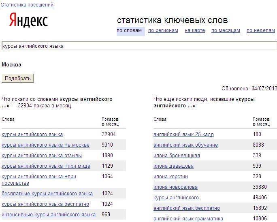
Task: Click the value 49406
Action: 260,197
